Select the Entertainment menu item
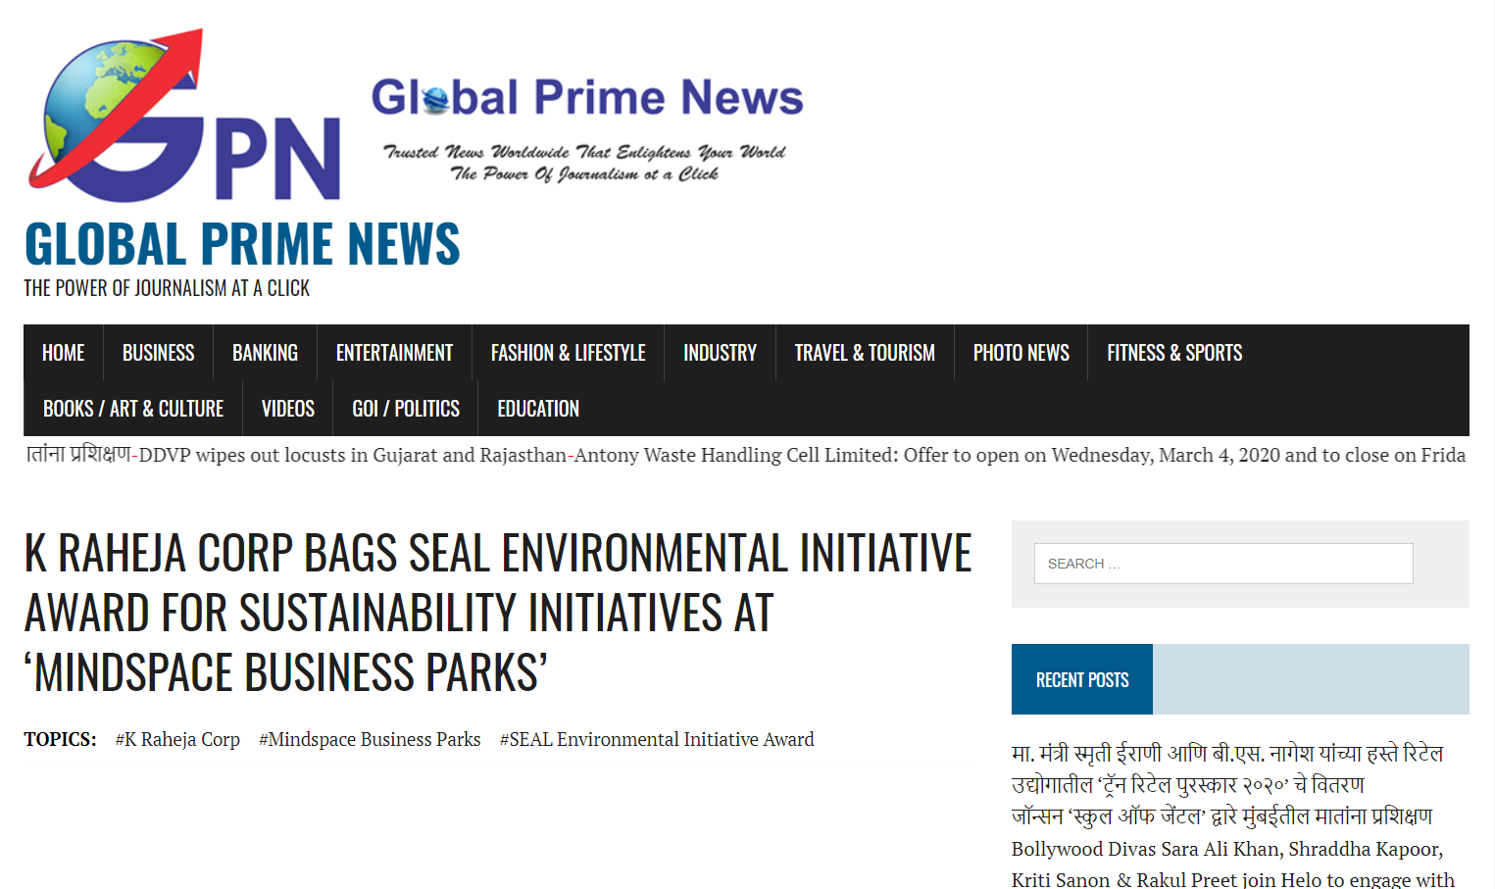The image size is (1495, 889). point(394,353)
